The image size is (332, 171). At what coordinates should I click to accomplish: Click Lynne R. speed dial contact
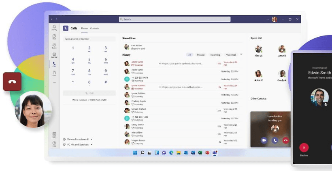(x=282, y=51)
